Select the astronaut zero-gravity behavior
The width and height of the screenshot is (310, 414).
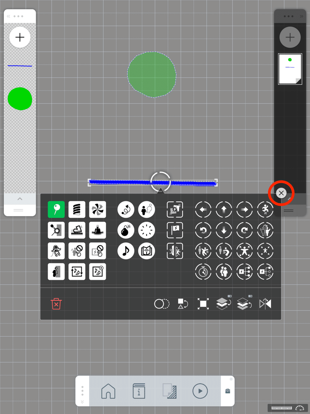pyautogui.click(x=56, y=251)
